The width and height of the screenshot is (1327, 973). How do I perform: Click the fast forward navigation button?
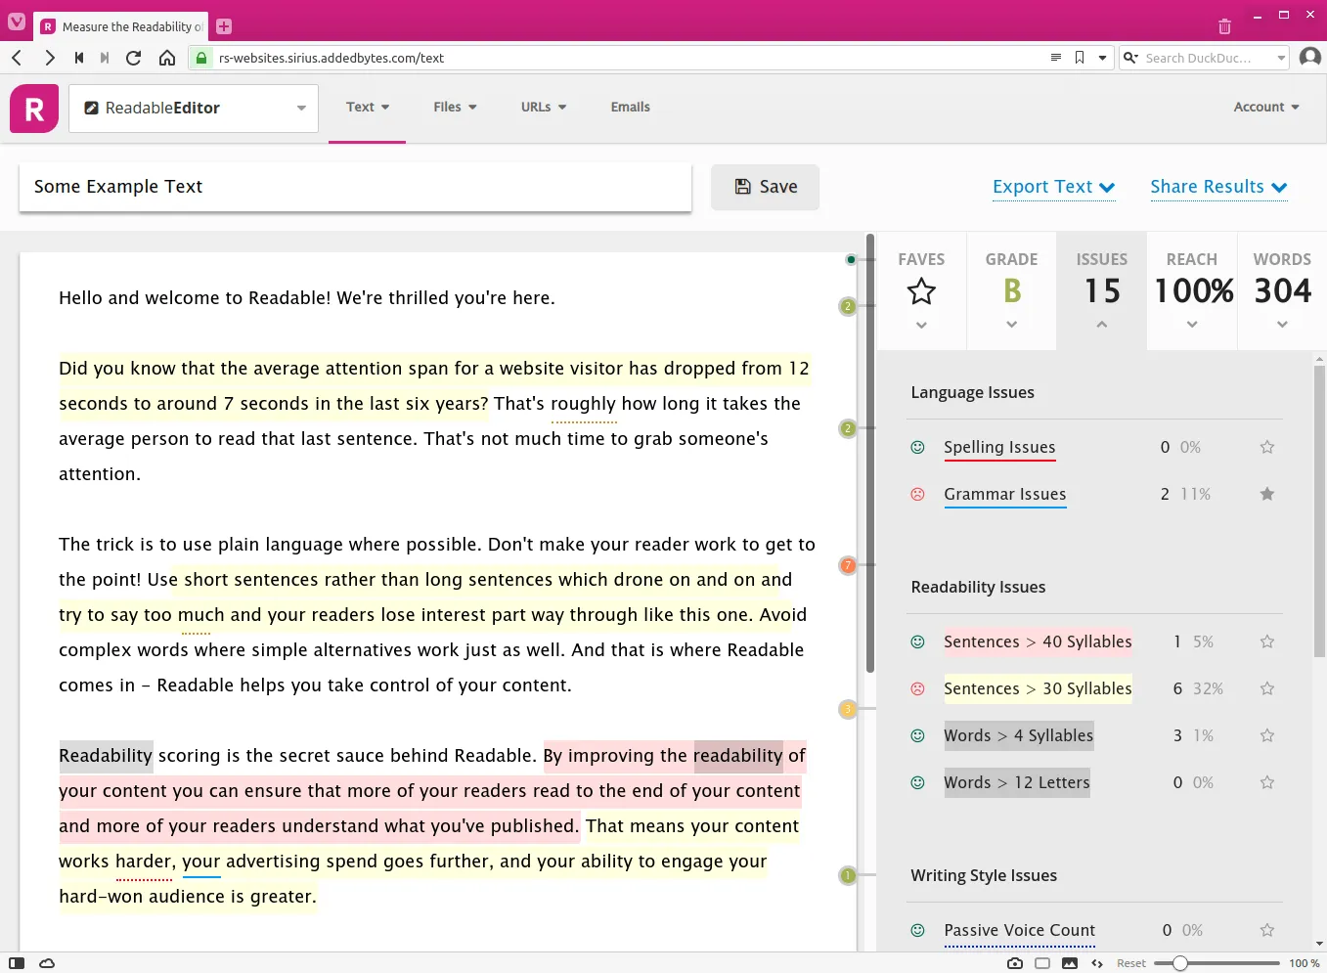click(105, 58)
